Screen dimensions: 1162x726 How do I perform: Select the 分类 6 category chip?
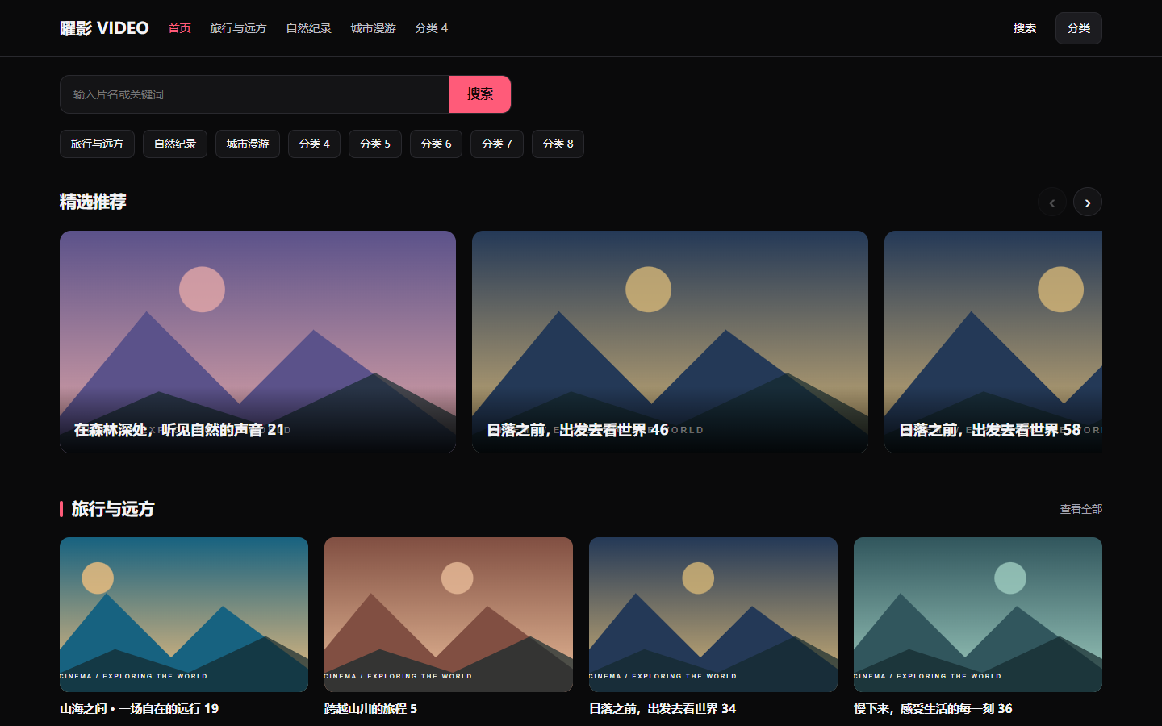click(436, 144)
